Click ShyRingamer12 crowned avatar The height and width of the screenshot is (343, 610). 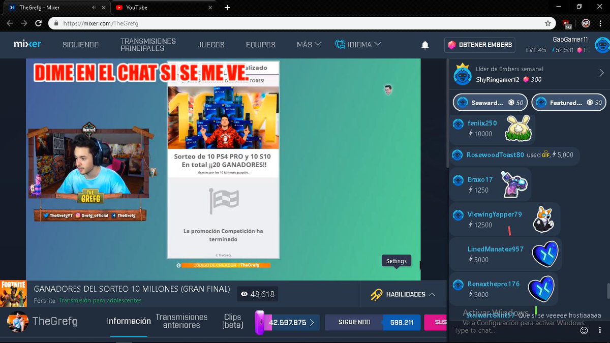click(x=462, y=74)
